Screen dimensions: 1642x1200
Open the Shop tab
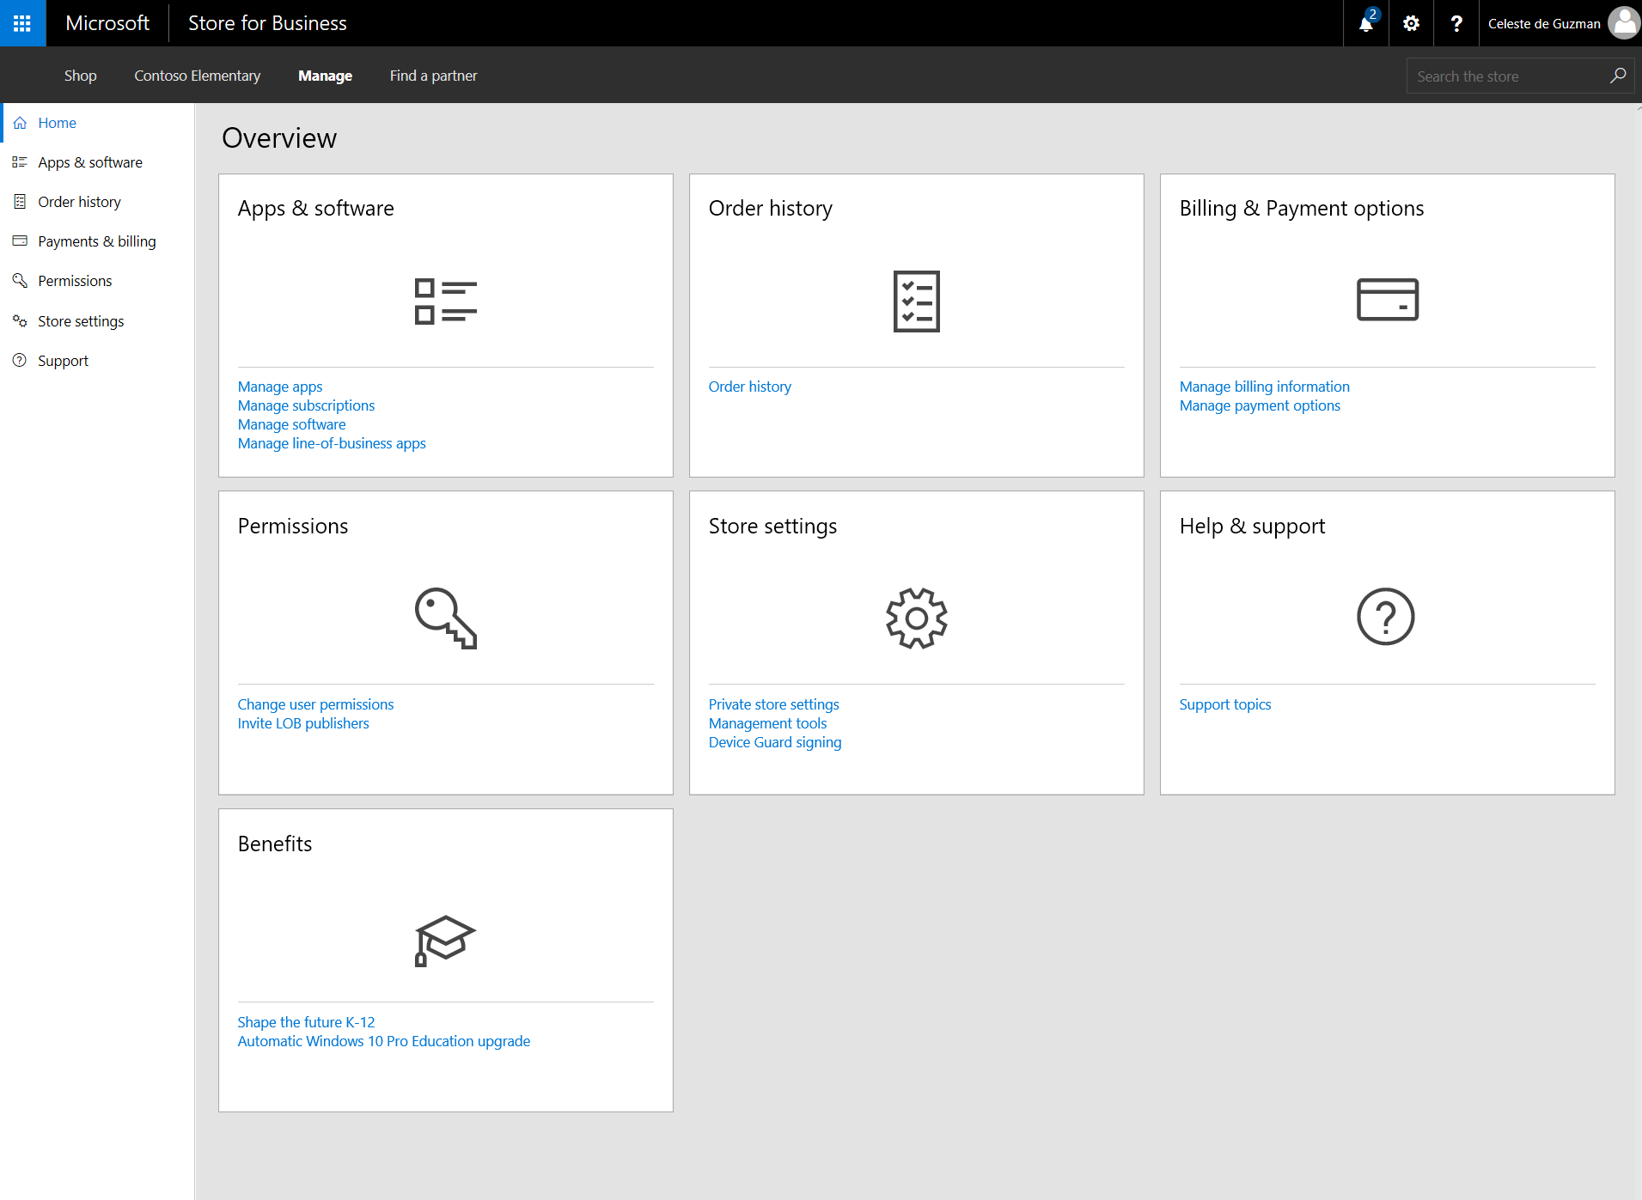point(80,76)
